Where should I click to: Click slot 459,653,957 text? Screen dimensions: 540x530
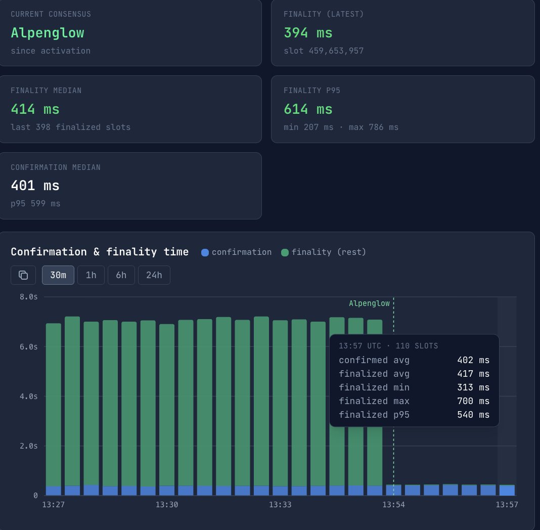tap(324, 51)
